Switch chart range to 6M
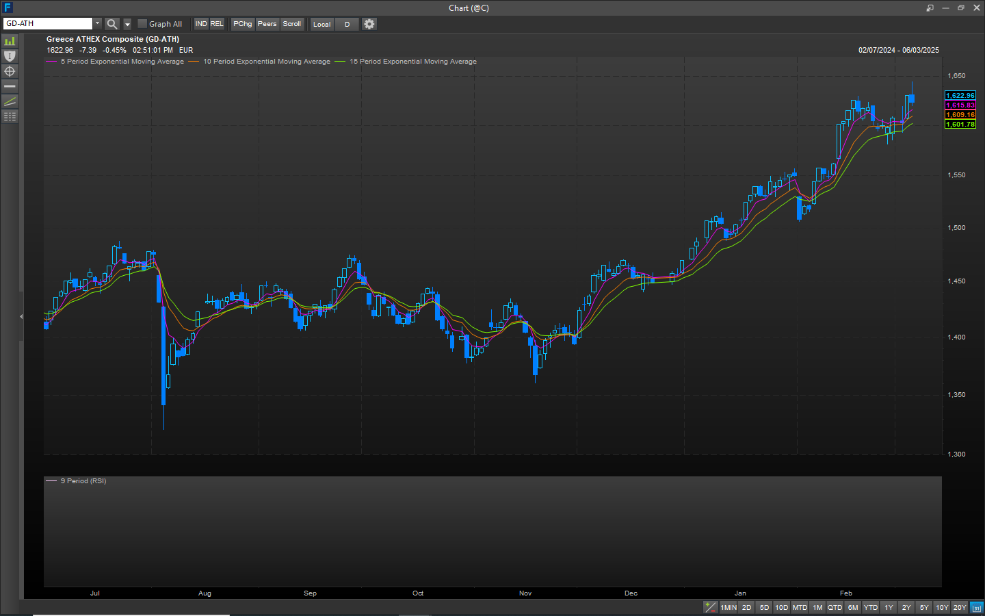This screenshot has width=985, height=616. 852,607
